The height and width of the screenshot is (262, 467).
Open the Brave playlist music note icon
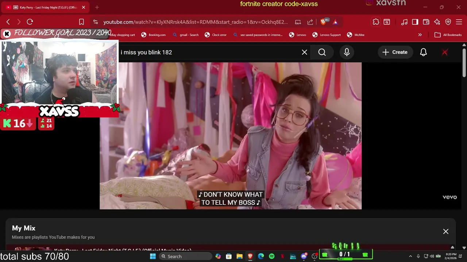pyautogui.click(x=404, y=22)
